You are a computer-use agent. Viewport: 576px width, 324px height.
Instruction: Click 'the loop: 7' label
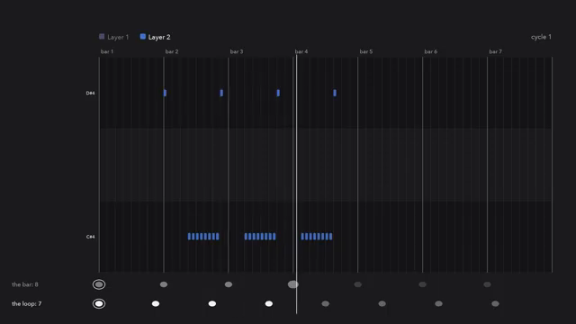tap(26, 304)
